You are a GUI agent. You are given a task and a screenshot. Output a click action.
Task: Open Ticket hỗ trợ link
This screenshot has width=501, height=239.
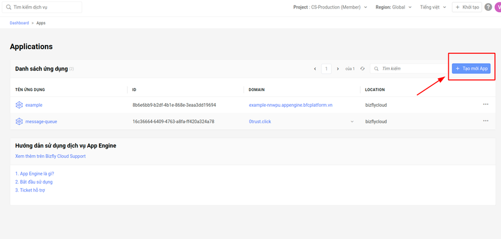[30, 190]
